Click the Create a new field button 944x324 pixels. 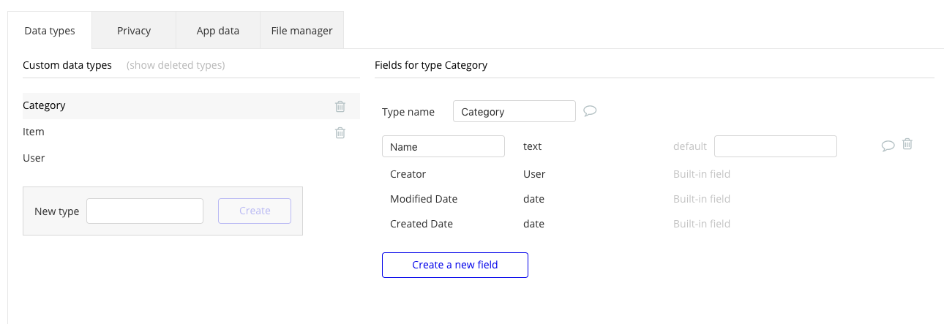(x=454, y=265)
